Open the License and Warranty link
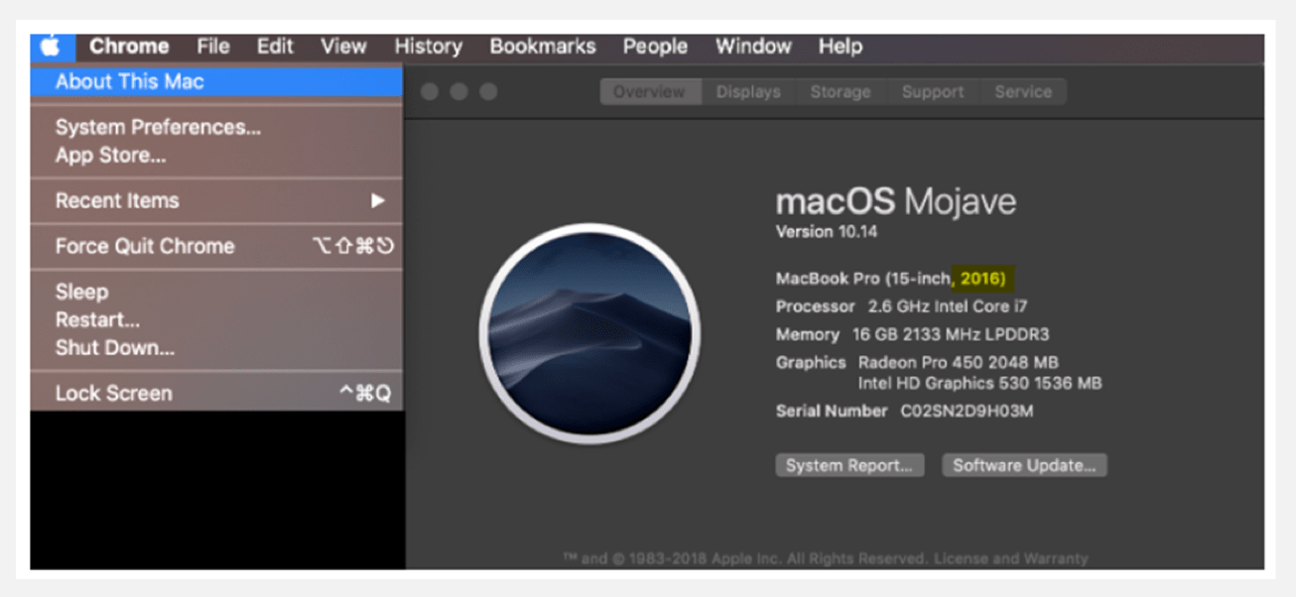This screenshot has width=1296, height=597. coord(1010,558)
